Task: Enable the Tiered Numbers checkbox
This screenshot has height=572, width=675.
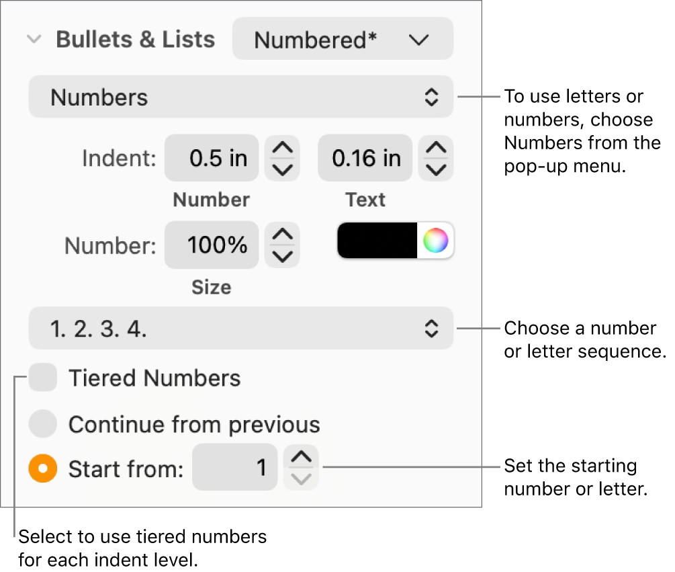Action: (x=42, y=378)
